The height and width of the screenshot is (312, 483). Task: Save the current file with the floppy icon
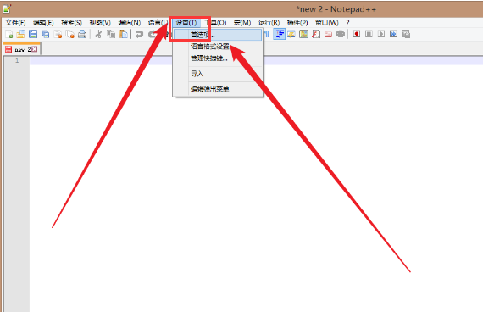33,34
